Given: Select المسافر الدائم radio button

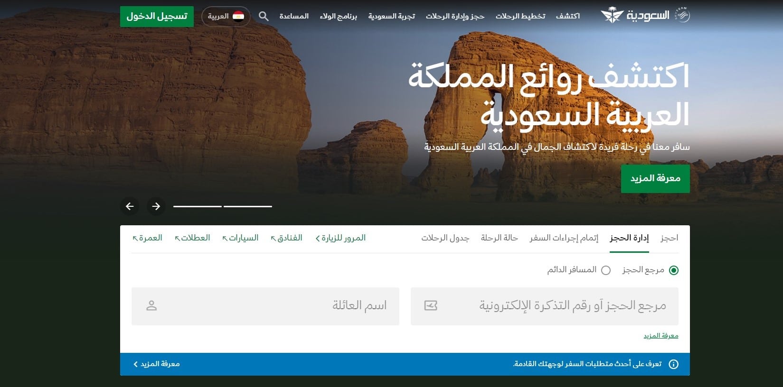Looking at the screenshot, I should pos(606,270).
